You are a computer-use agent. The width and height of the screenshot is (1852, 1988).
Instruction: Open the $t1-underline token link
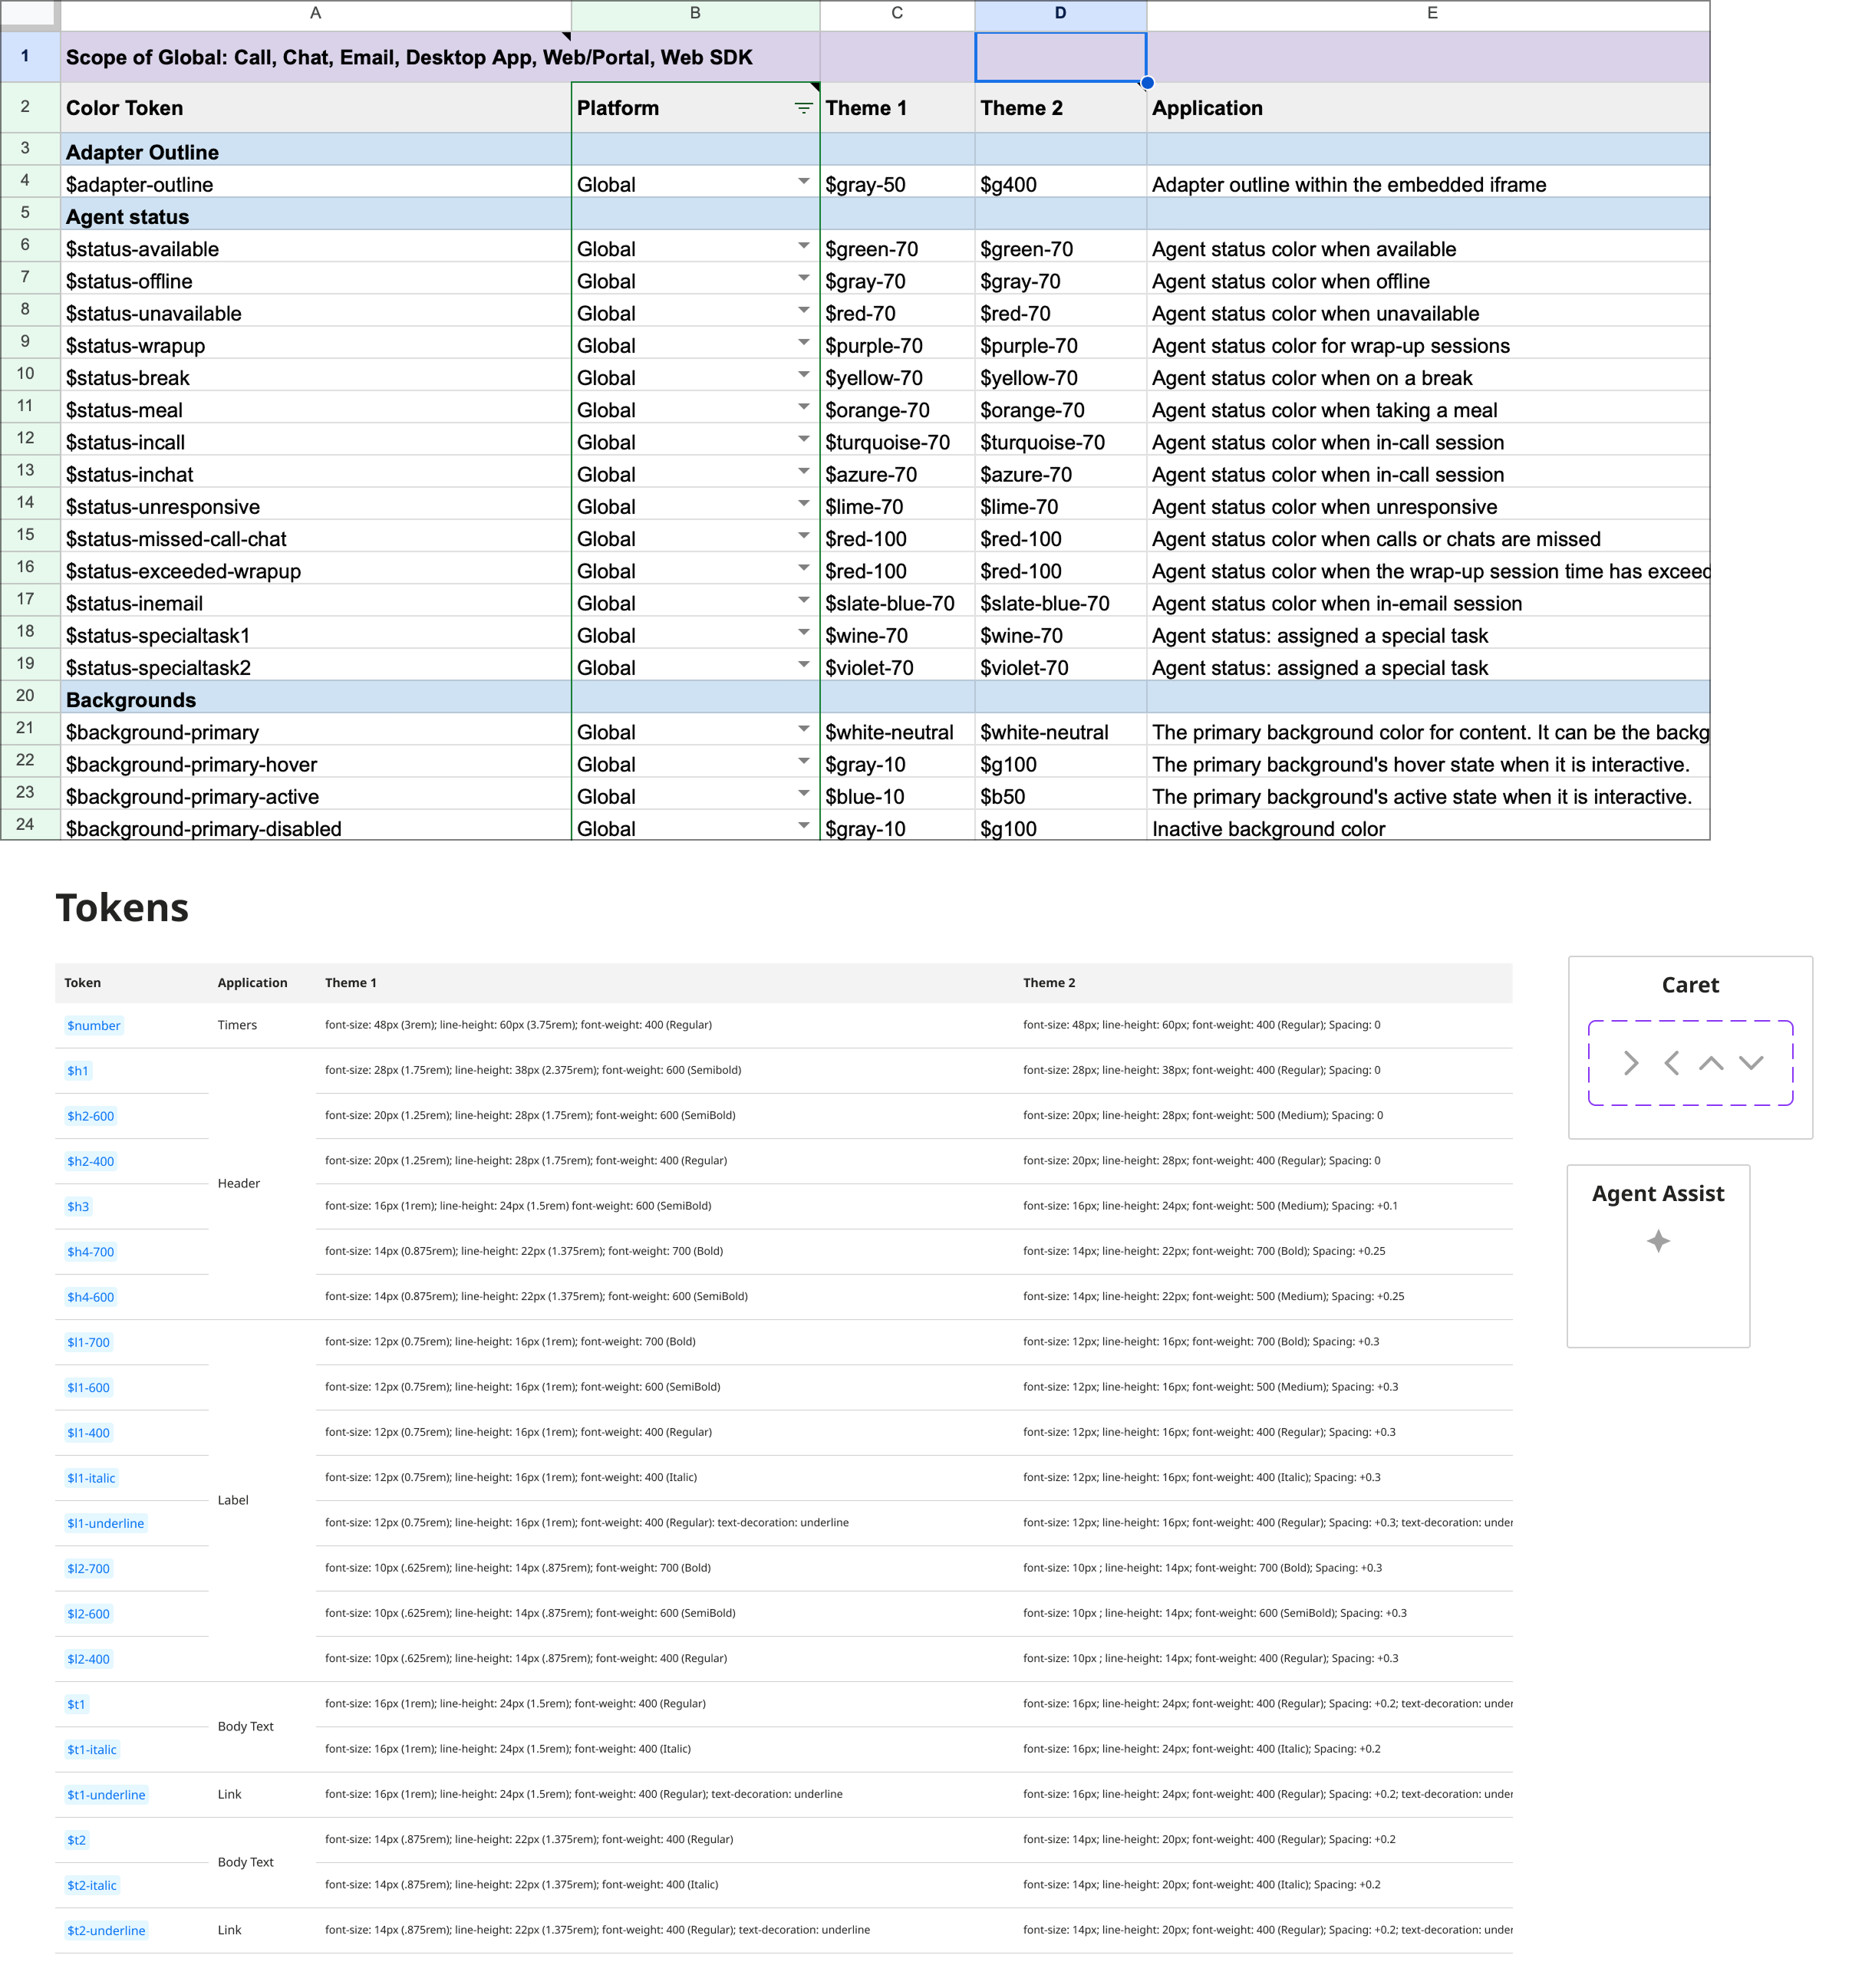(106, 1795)
